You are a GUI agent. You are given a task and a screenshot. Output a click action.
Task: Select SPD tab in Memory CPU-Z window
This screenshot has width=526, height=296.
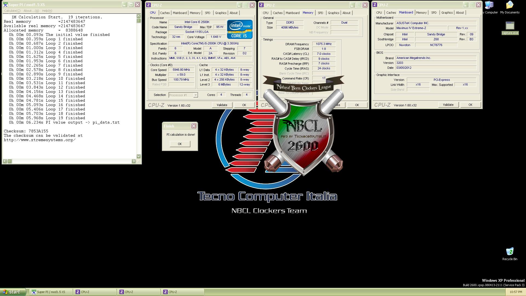pos(321,13)
